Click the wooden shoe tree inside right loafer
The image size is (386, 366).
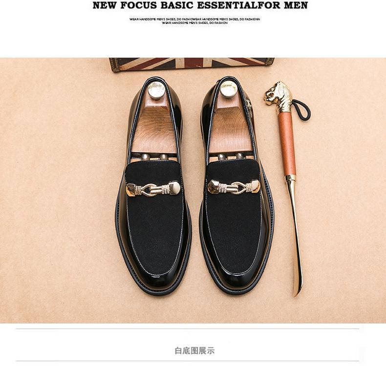(x=229, y=127)
